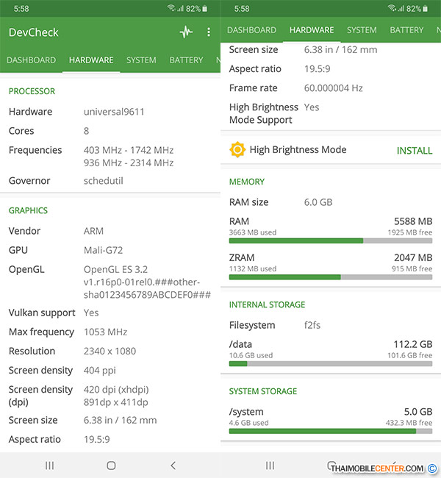Install High Brightness Mode
This screenshot has height=478, width=441.
[415, 151]
